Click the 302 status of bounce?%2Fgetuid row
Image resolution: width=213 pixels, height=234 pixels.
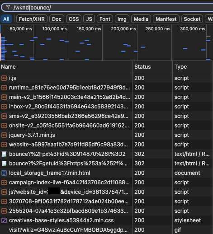[139, 164]
